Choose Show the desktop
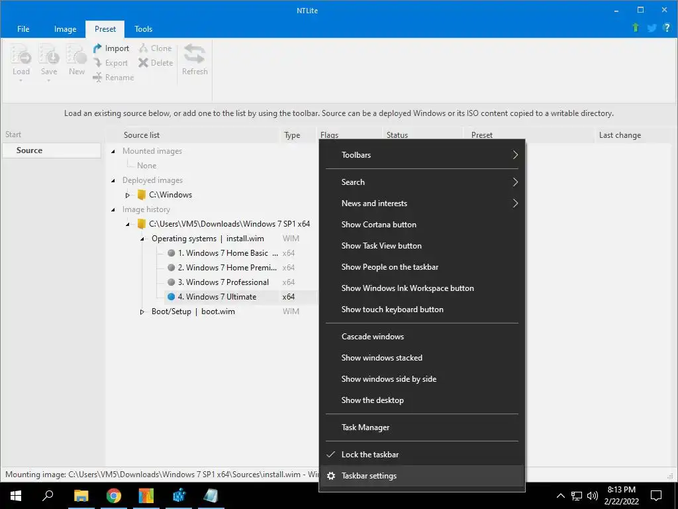 tap(422, 400)
